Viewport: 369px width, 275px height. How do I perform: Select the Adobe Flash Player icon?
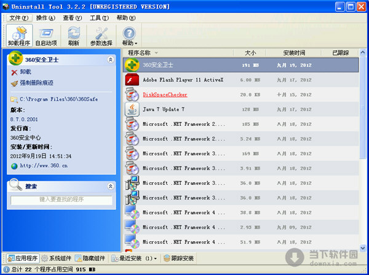pos(132,80)
